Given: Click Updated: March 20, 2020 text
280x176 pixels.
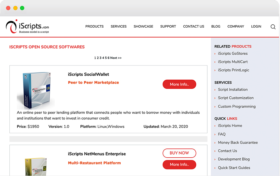Looking at the screenshot, I should pos(166,127).
